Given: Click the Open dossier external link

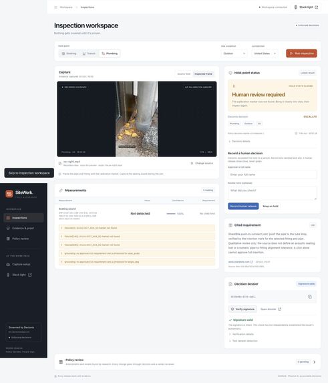Looking at the screenshot, I should [x=271, y=309].
